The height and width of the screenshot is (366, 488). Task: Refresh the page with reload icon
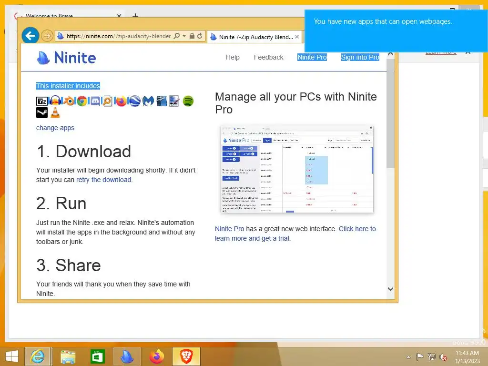tap(200, 36)
